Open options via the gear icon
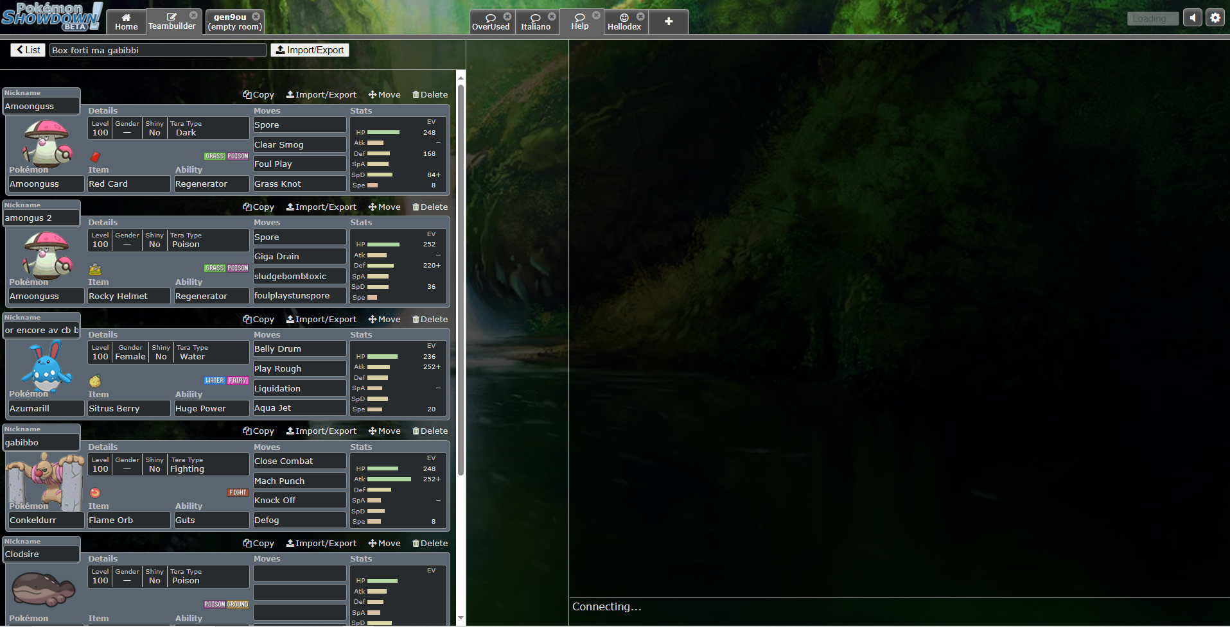The height and width of the screenshot is (627, 1230). [1215, 18]
